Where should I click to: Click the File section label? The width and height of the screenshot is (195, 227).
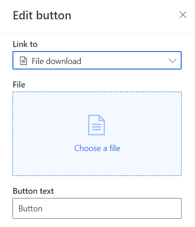[x=19, y=85]
